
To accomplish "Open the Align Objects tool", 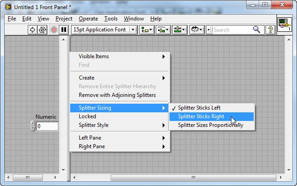I will point(146,30).
